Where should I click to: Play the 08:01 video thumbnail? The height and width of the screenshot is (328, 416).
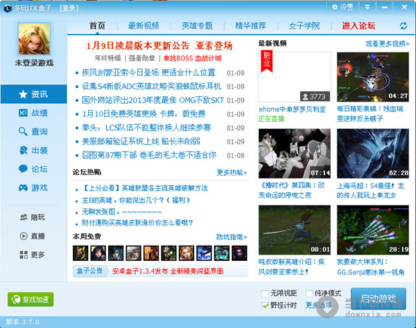point(295,230)
